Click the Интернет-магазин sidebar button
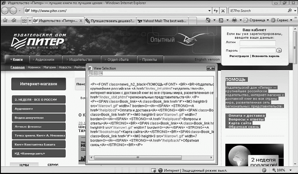 click(x=38, y=84)
